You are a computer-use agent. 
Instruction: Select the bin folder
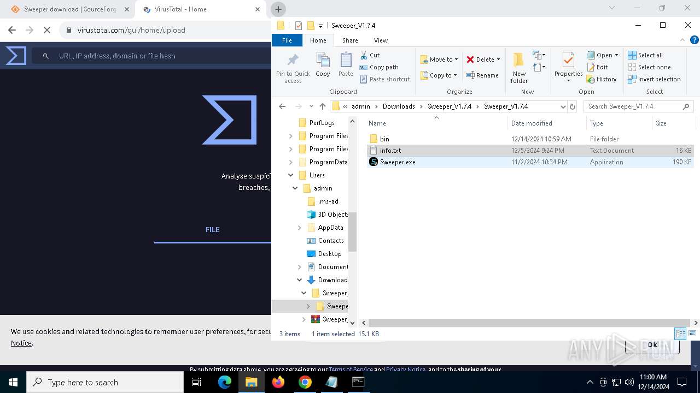[x=384, y=139]
